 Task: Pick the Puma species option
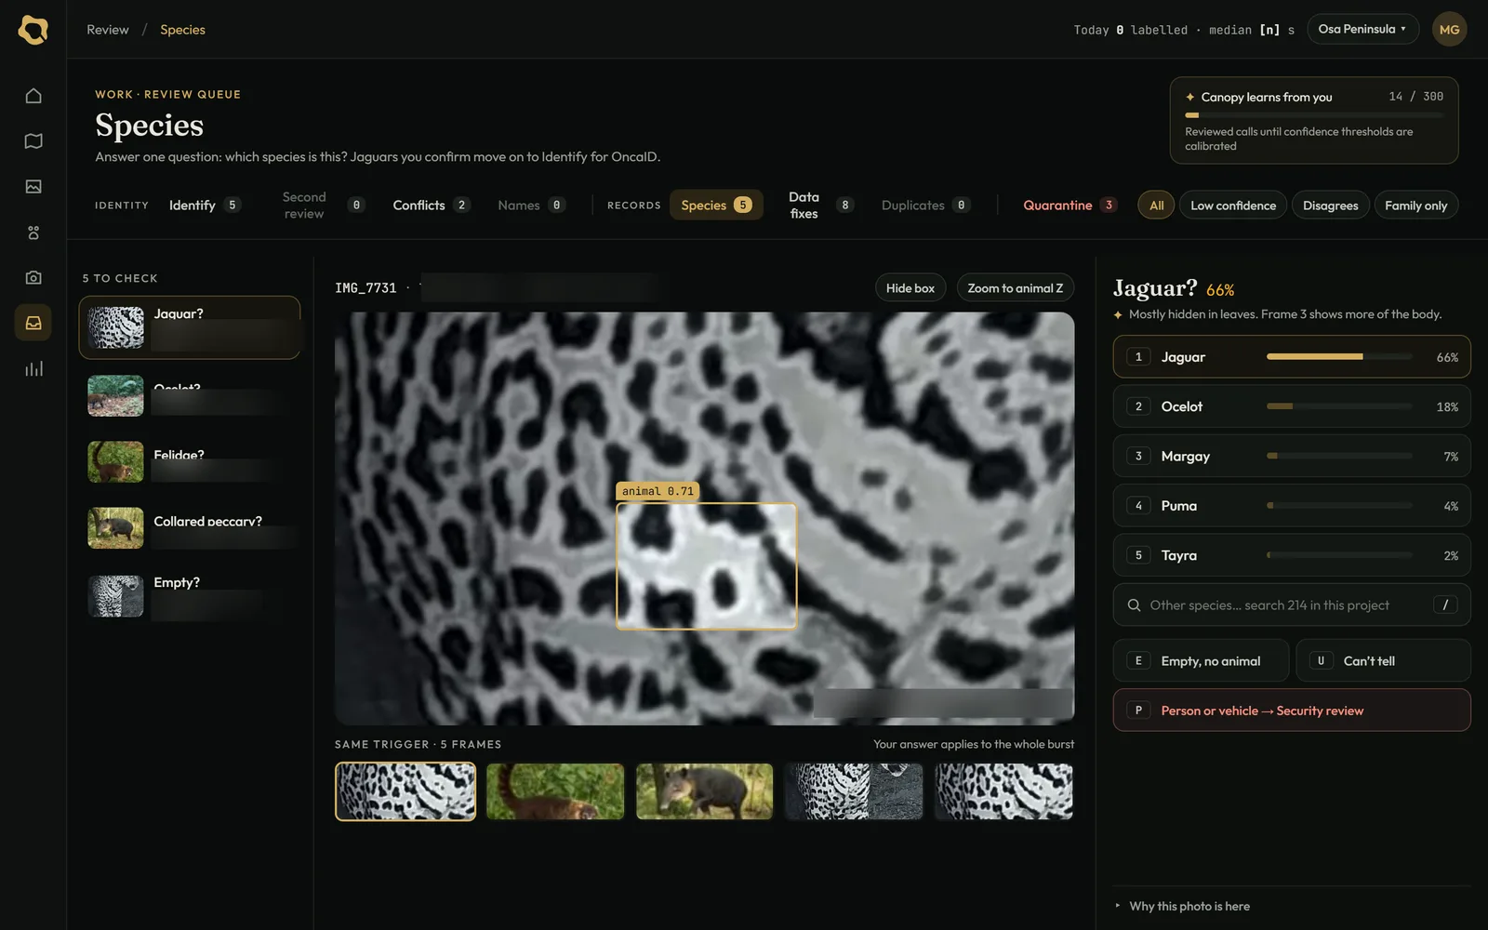pyautogui.click(x=1291, y=506)
